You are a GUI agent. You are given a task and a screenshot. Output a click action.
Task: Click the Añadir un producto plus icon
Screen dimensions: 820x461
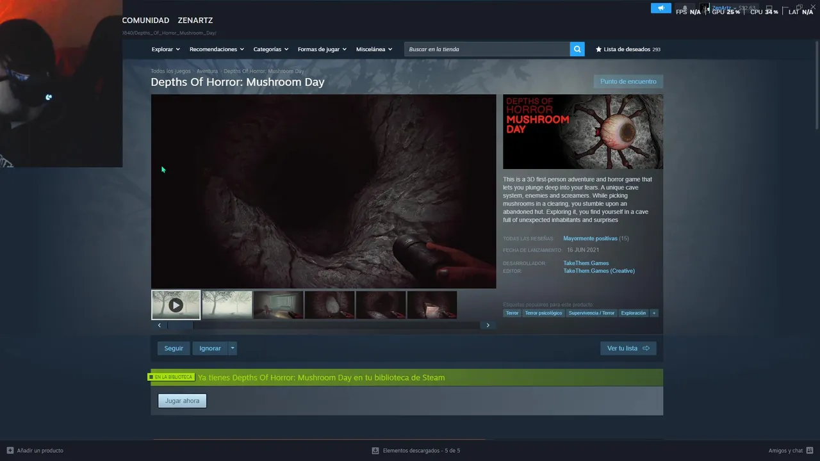point(10,450)
